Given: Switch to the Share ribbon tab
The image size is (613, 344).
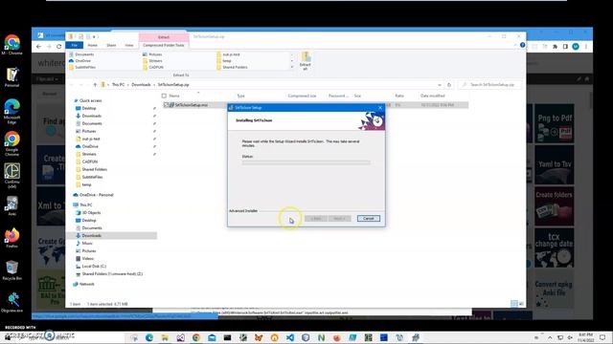Looking at the screenshot, I should click(111, 45).
